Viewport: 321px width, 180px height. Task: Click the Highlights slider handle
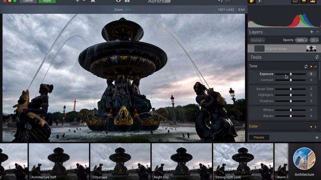291,95
